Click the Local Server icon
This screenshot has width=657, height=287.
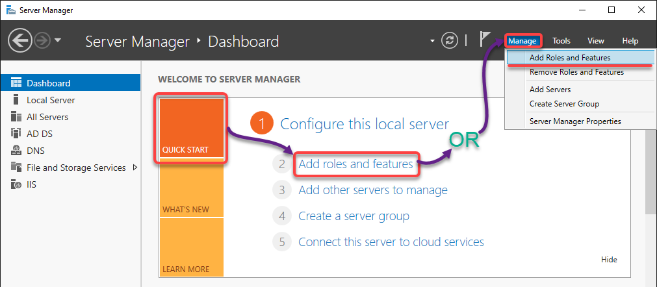pyautogui.click(x=16, y=100)
